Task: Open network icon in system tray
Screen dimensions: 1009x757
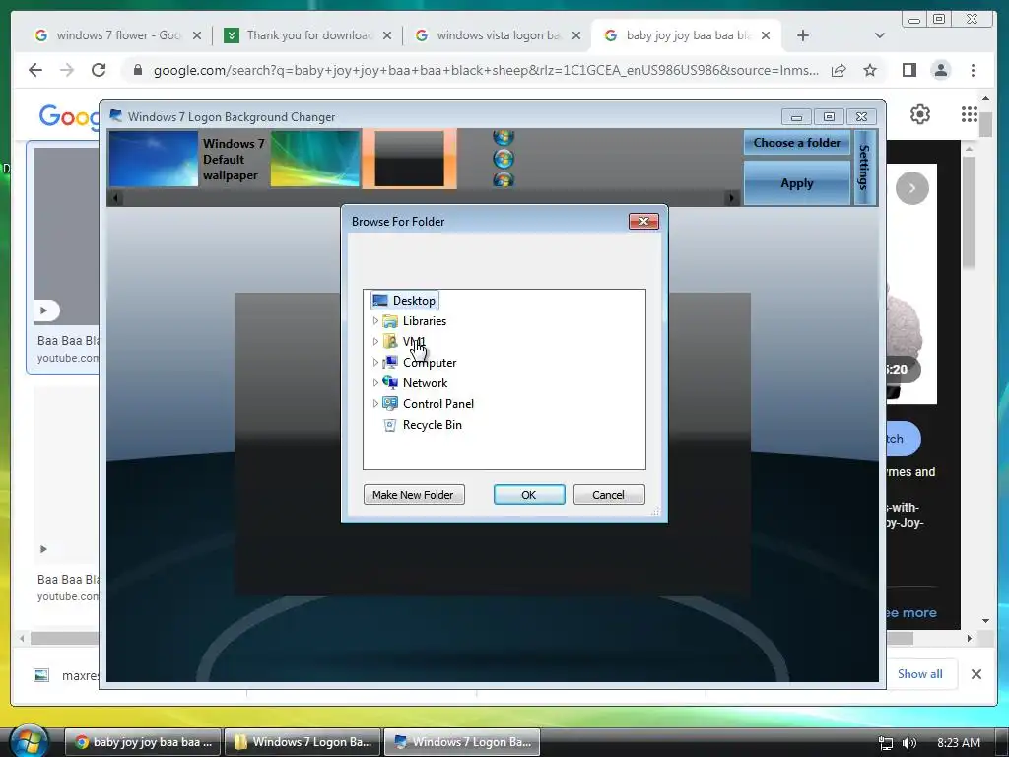Action: click(886, 743)
